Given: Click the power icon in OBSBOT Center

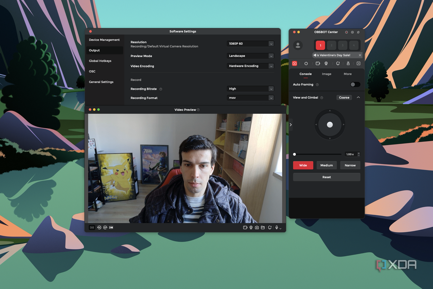Looking at the screenshot, I should click(306, 63).
